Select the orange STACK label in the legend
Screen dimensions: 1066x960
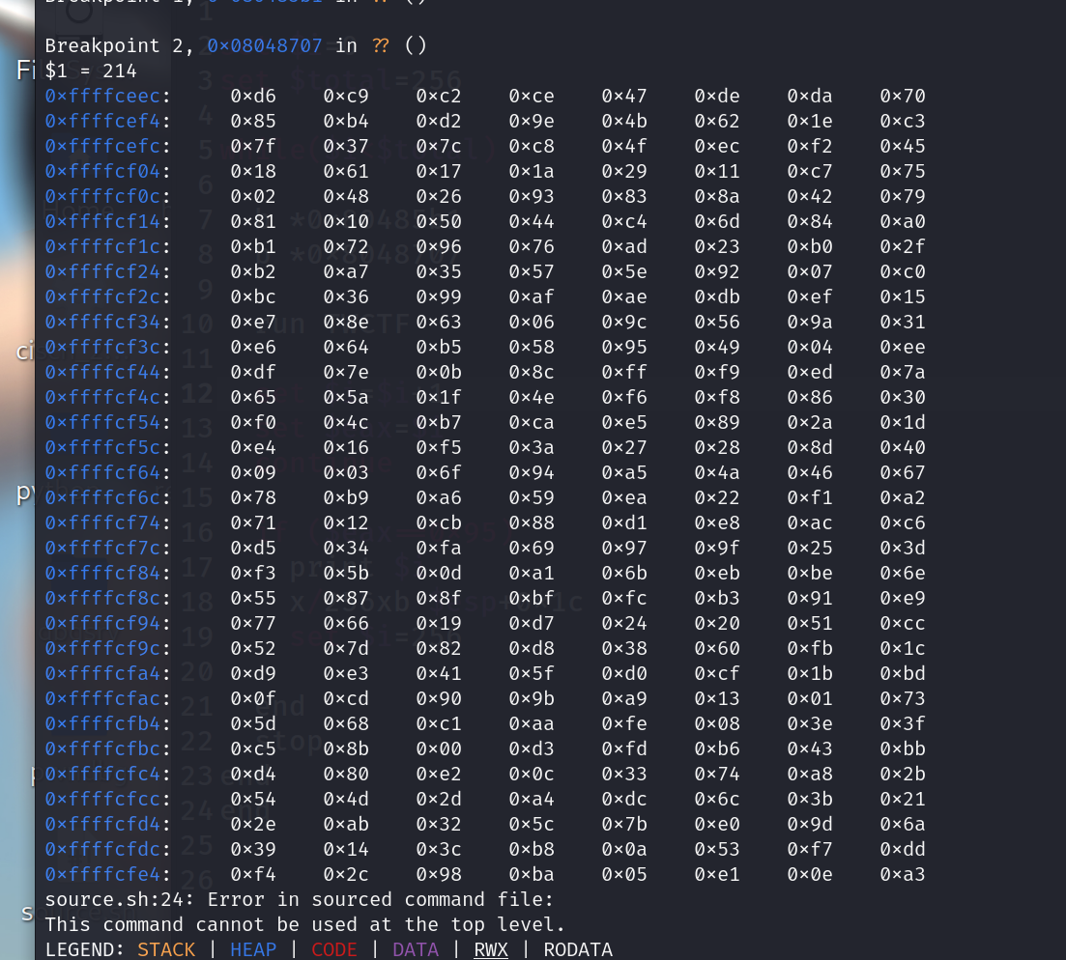pyautogui.click(x=166, y=949)
